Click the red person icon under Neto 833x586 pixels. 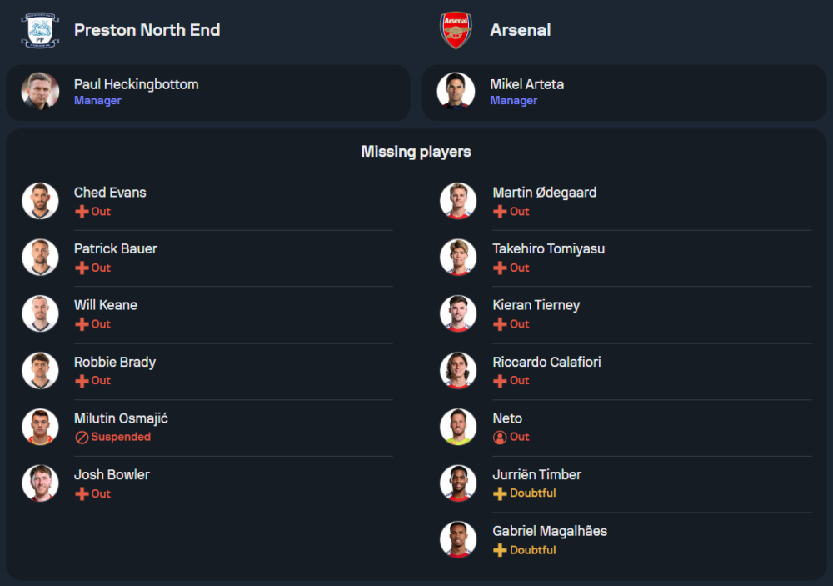click(500, 438)
